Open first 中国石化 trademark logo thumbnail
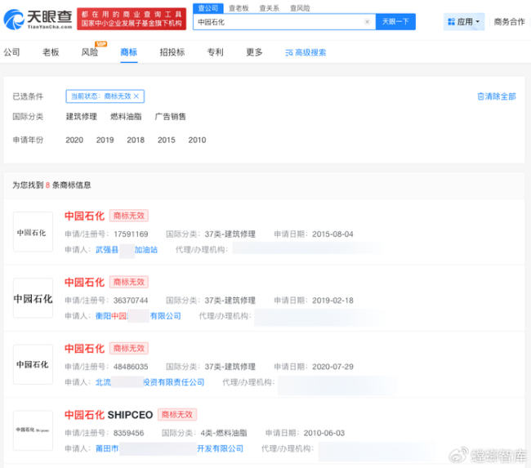531x468 pixels. pos(33,232)
